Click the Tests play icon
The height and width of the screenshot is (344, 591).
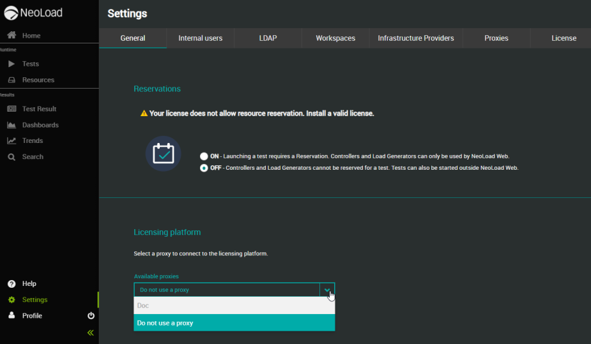pyautogui.click(x=12, y=64)
